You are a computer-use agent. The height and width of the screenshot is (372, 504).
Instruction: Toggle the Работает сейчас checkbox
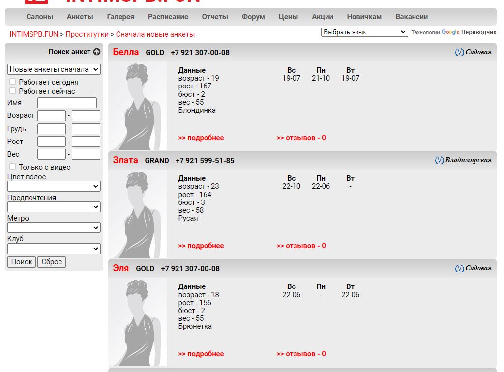click(13, 91)
